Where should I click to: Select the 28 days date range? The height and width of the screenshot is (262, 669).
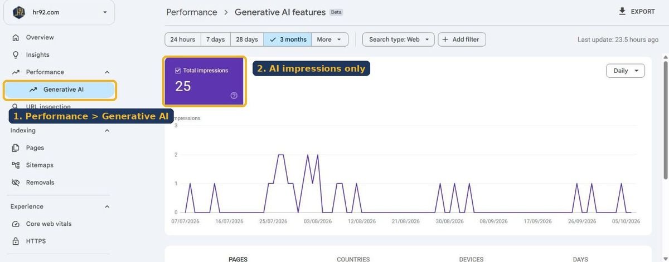click(247, 39)
